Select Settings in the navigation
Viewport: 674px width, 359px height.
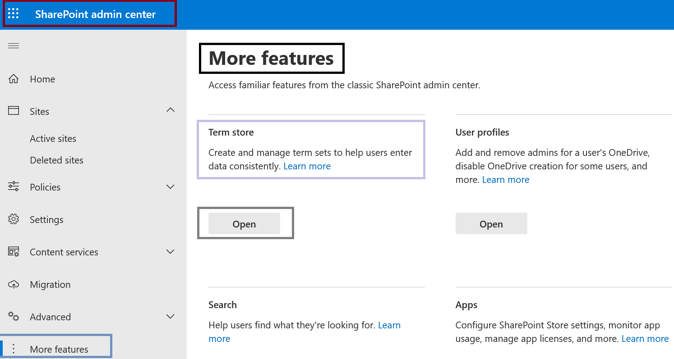click(46, 220)
